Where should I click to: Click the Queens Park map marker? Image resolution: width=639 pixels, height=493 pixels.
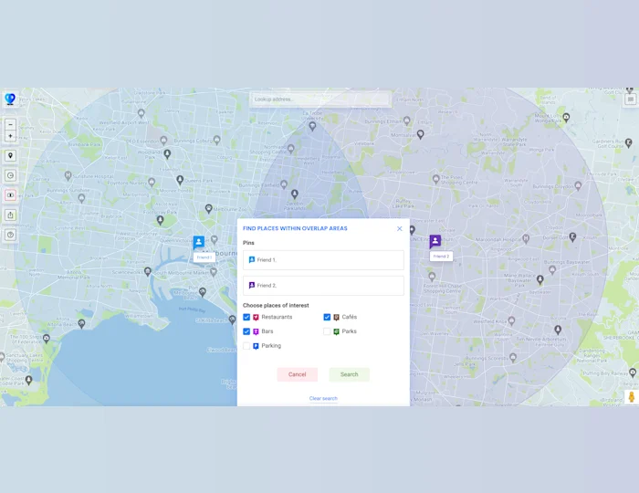point(180,180)
